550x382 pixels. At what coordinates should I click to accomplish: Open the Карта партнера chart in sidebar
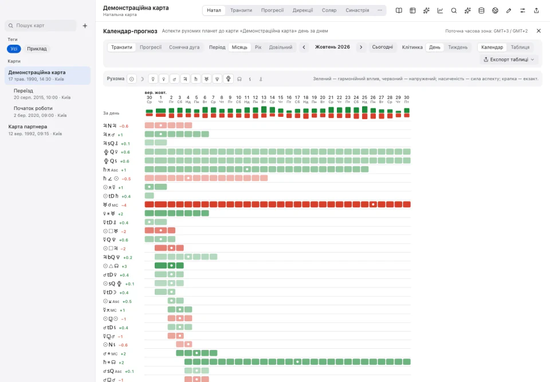point(48,130)
